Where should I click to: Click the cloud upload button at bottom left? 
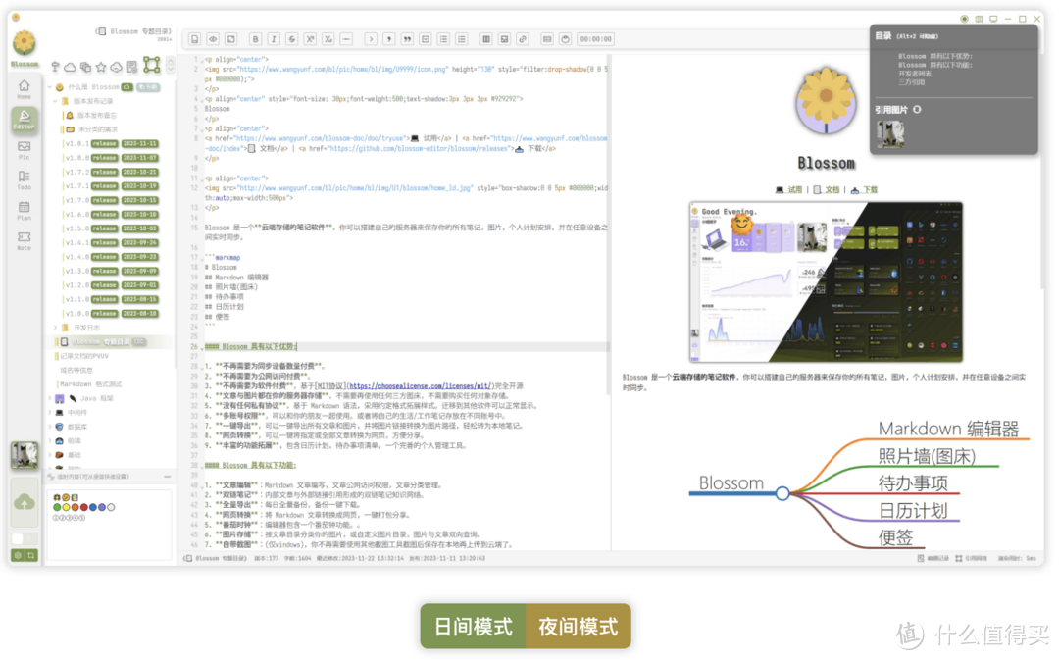click(x=25, y=502)
